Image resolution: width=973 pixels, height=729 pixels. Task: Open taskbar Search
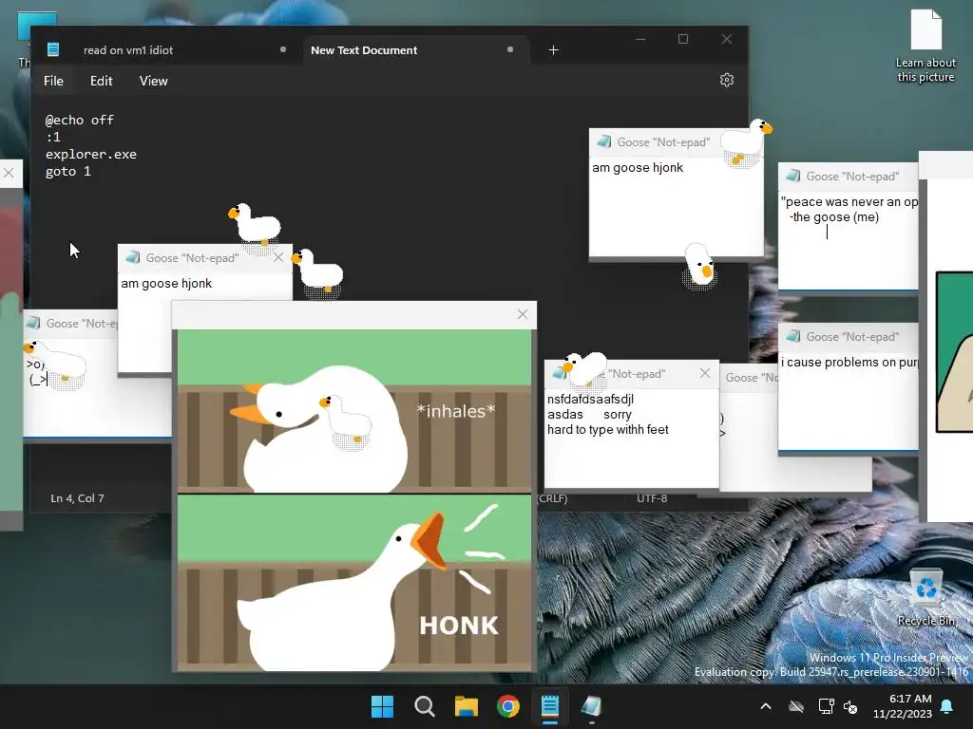(425, 706)
